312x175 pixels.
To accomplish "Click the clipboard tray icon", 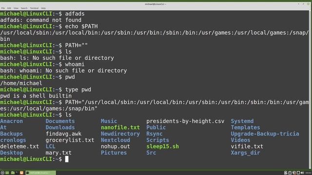I will tap(286, 173).
